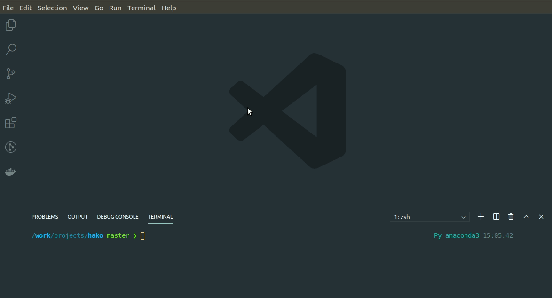Close the bottom panel
This screenshot has height=298, width=552.
tap(541, 217)
